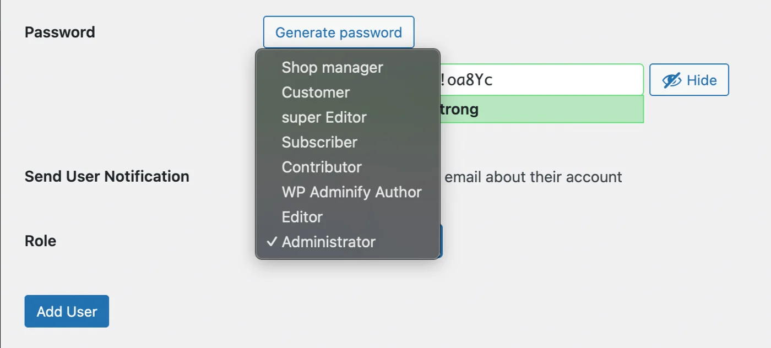The image size is (771, 348).
Task: Select Administrator from the role list
Action: click(328, 242)
